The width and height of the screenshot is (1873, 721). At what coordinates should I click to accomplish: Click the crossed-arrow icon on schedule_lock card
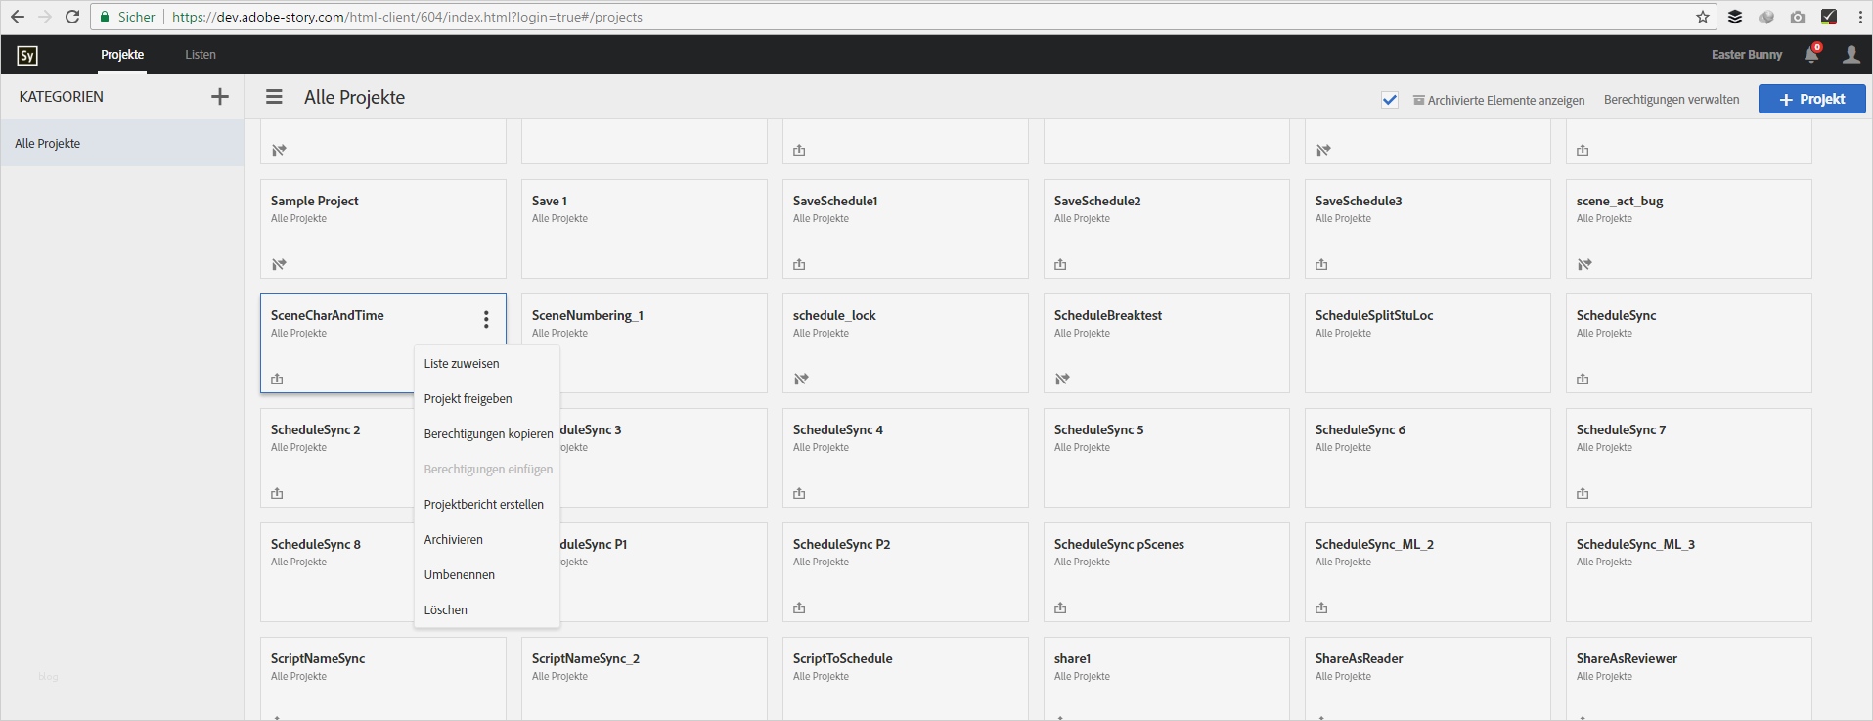click(x=801, y=379)
